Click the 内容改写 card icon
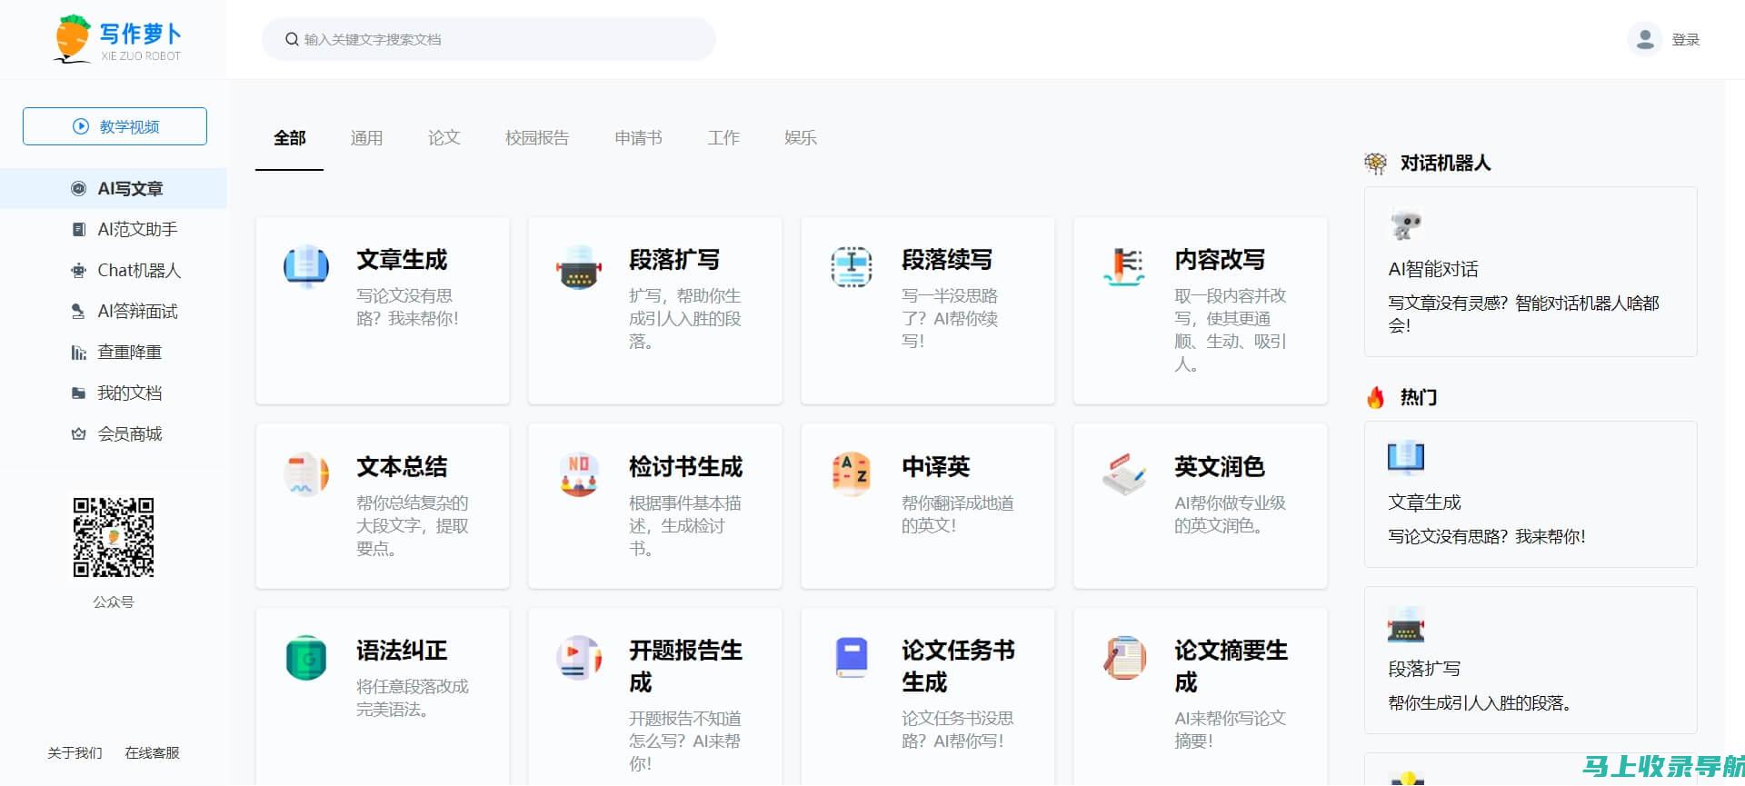The image size is (1745, 786). pos(1124,266)
